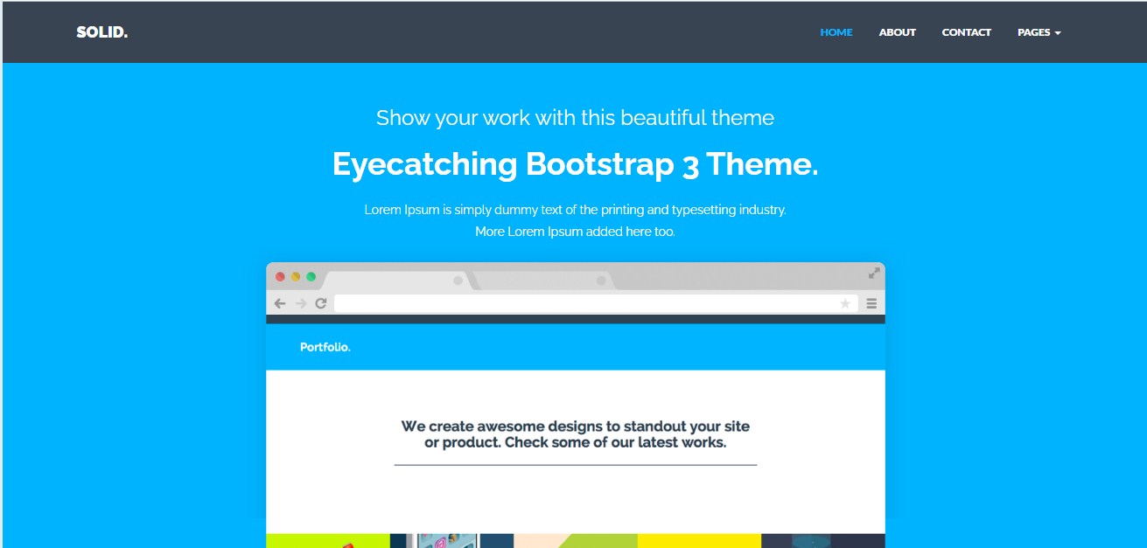This screenshot has width=1147, height=548.
Task: Select the second tab in mockup browser
Action: coord(542,281)
